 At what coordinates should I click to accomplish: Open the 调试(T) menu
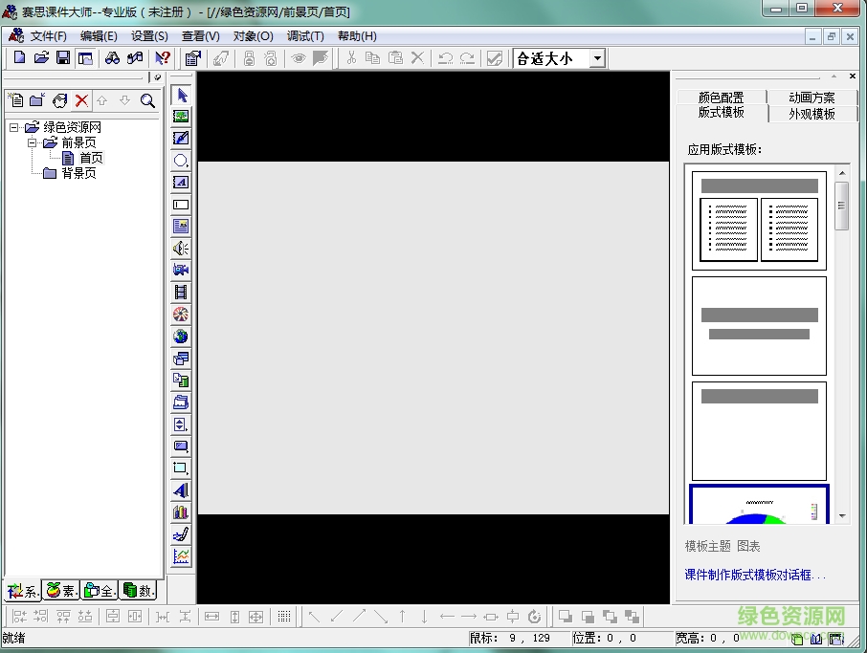305,36
